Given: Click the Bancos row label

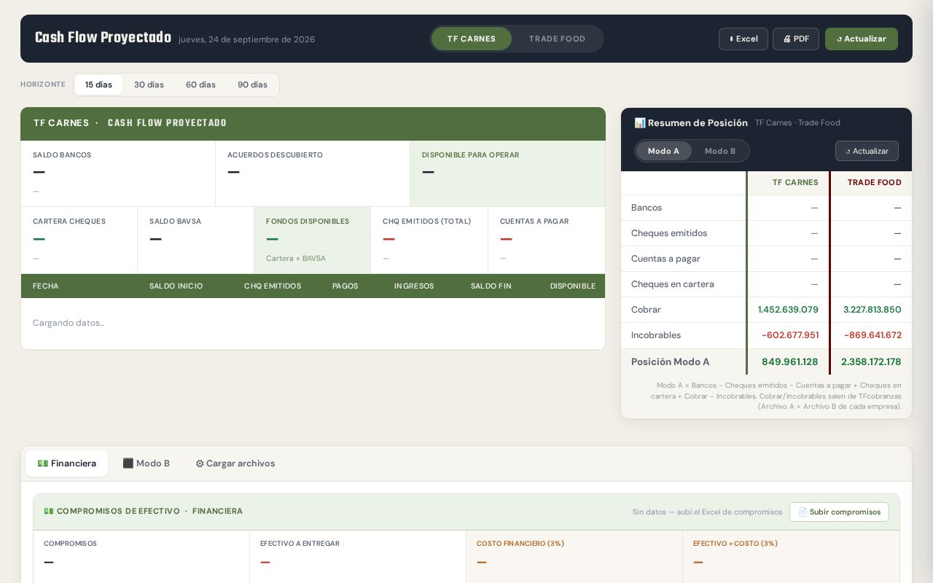Looking at the screenshot, I should tap(647, 208).
